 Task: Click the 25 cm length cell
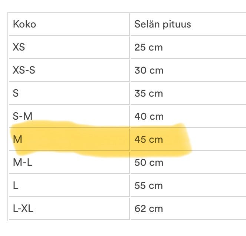148,48
